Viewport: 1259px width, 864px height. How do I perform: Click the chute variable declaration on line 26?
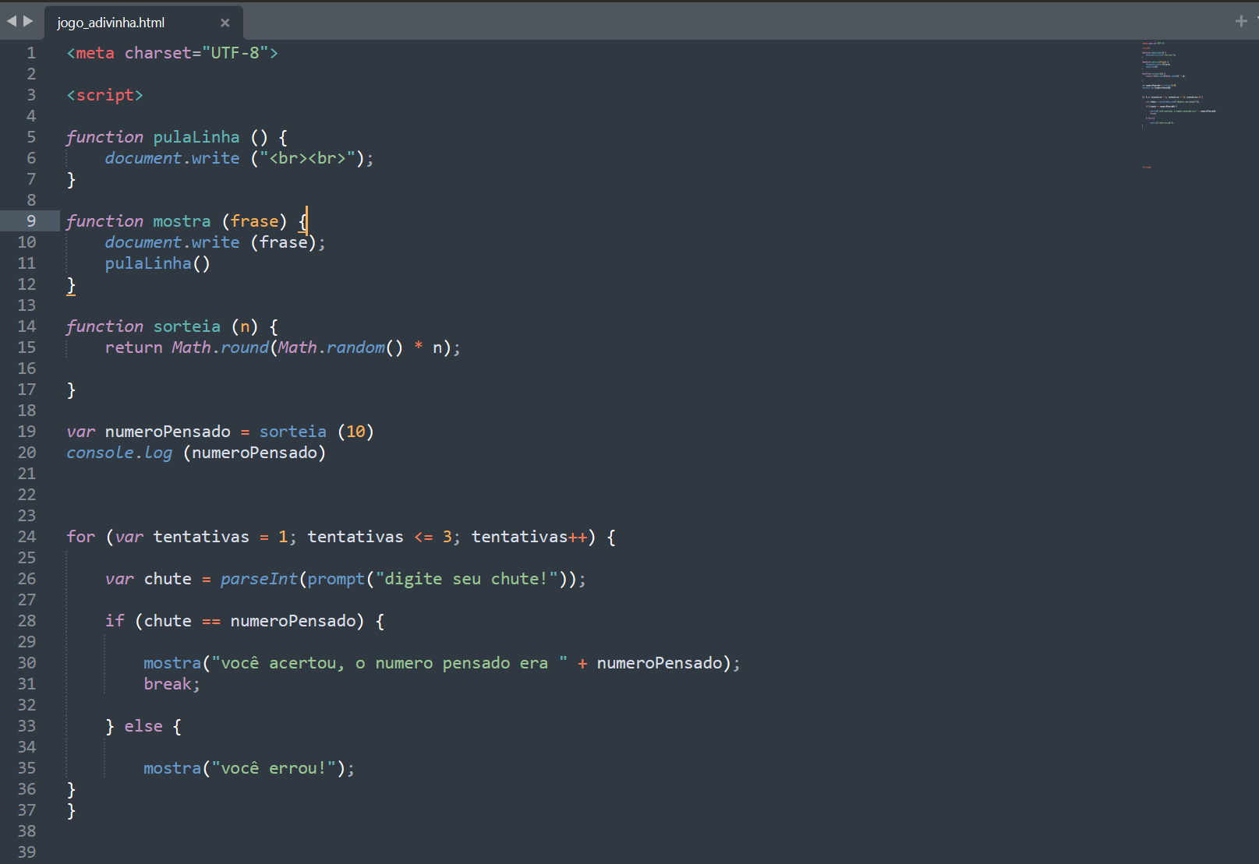tap(168, 579)
